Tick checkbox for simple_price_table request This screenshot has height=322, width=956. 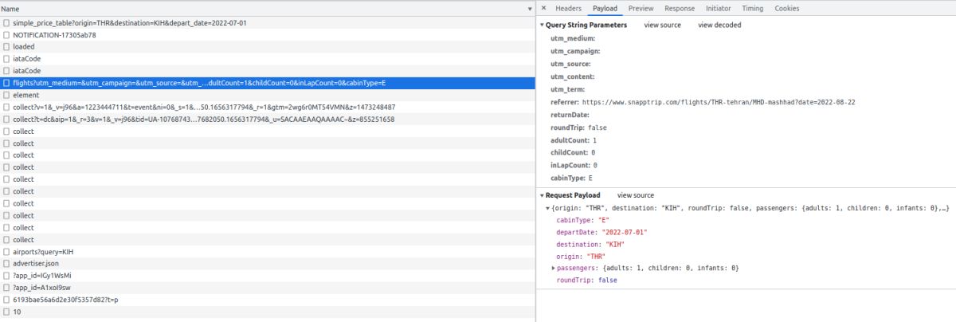6,22
